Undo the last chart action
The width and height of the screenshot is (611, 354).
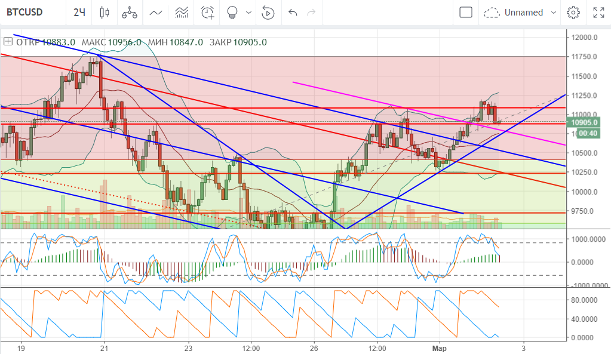[292, 13]
